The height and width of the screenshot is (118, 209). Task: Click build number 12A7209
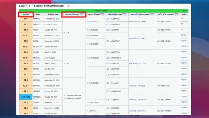point(37,80)
